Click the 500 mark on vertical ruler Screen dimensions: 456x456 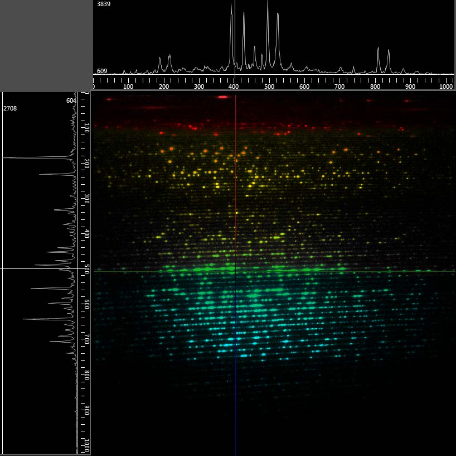pos(86,269)
